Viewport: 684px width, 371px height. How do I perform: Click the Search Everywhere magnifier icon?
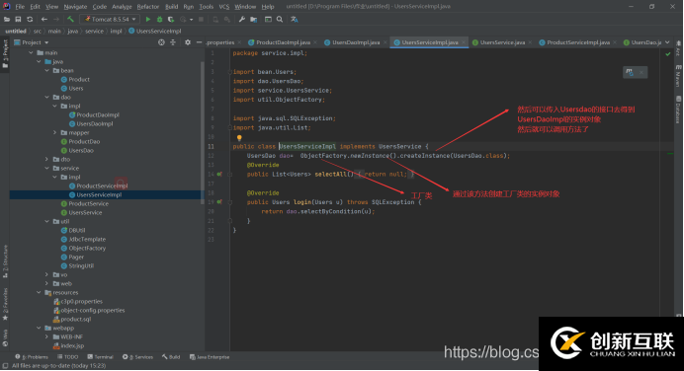tap(280, 19)
